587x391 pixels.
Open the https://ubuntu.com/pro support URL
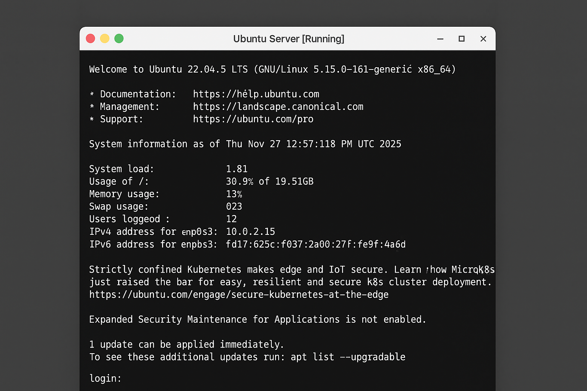[253, 119]
